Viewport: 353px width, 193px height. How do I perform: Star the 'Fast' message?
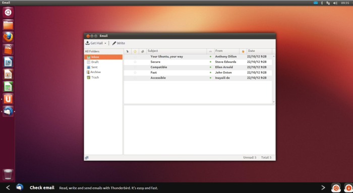(x=135, y=73)
